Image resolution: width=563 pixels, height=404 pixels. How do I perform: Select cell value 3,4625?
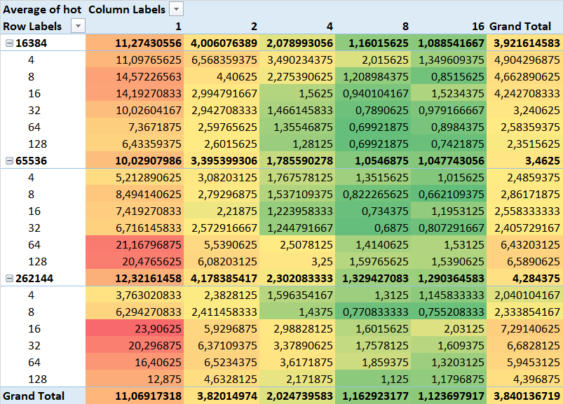(543, 160)
